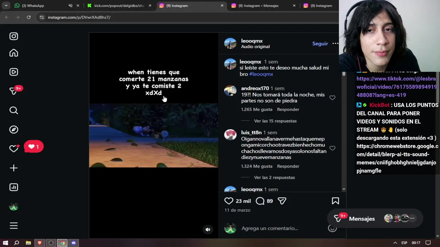Open post options three dots menu

335,44
